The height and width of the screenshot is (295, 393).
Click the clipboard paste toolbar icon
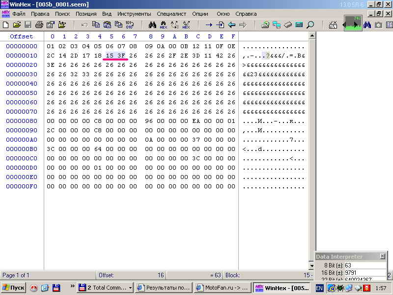[107, 25]
